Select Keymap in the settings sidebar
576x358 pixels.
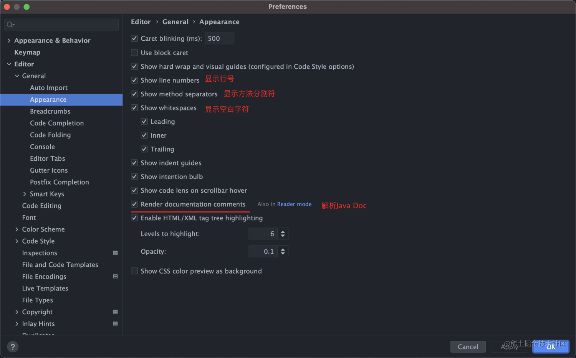coord(27,53)
